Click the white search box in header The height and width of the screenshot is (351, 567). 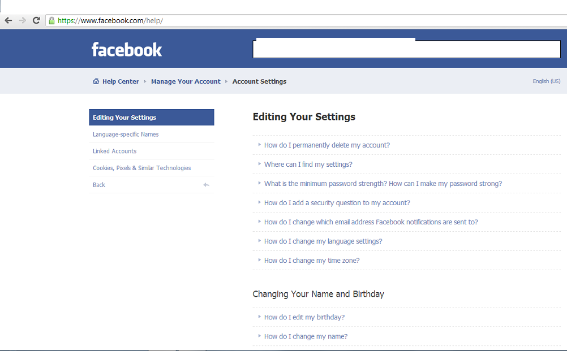[406, 49]
